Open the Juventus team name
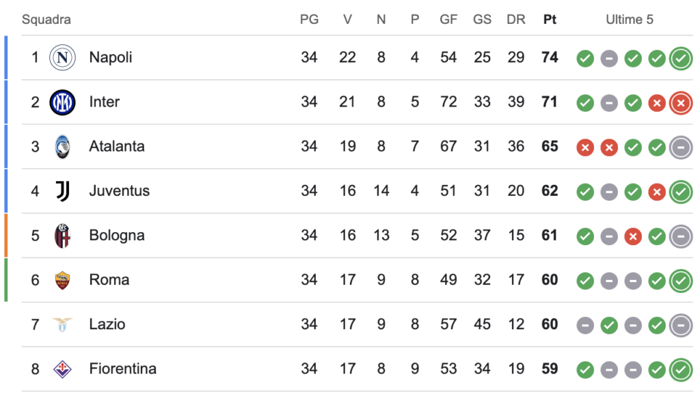This screenshot has width=700, height=396. 119,191
